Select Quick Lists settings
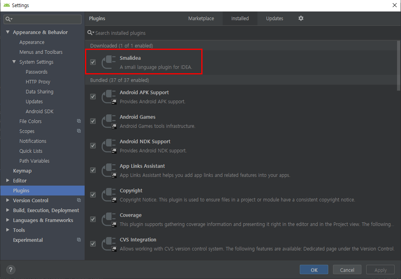Screen dimensions: 401x279 coord(31,151)
